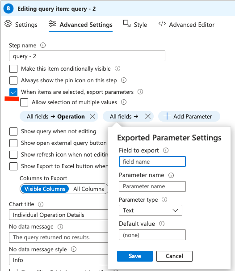Click info icon beside Default value label
This screenshot has width=235, height=271.
point(162,224)
